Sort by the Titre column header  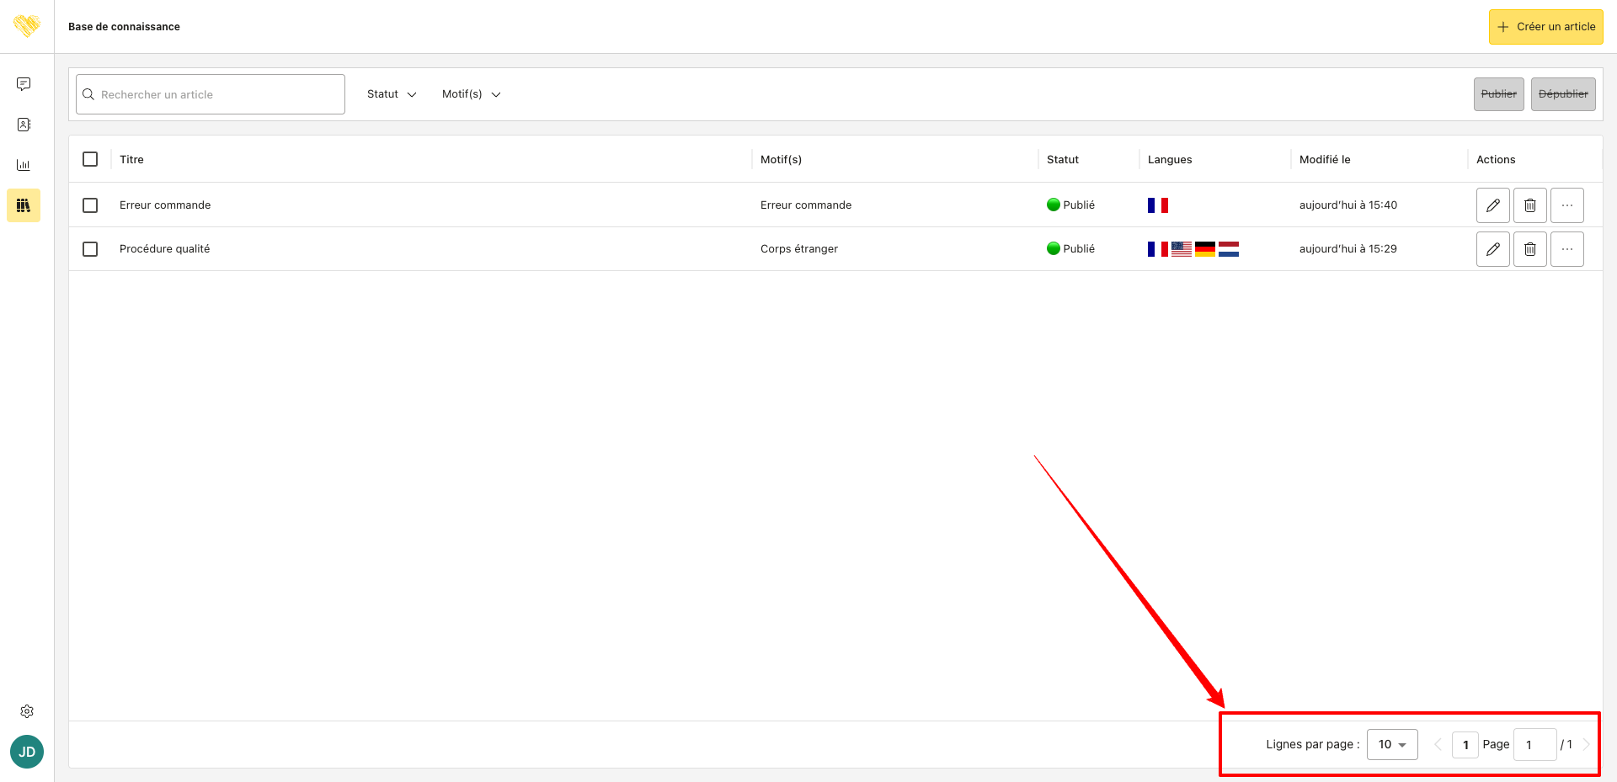pyautogui.click(x=131, y=159)
